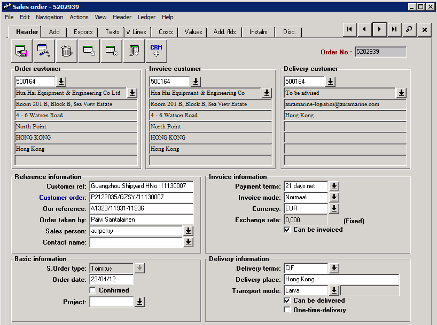The width and height of the screenshot is (437, 325).
Task: Click the Order taken by field
Action: click(141, 220)
